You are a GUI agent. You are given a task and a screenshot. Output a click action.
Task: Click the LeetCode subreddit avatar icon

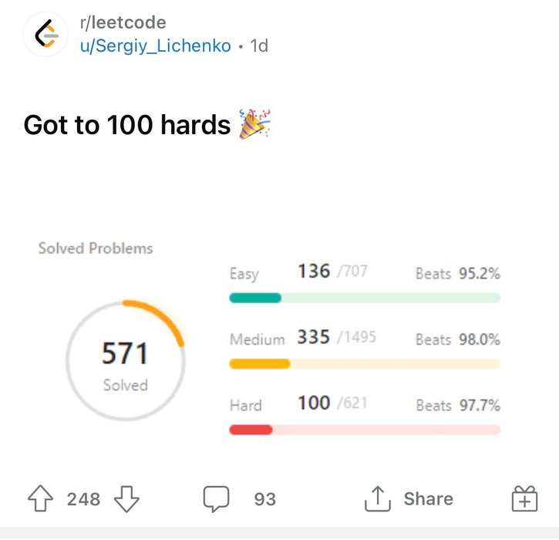[x=45, y=34]
